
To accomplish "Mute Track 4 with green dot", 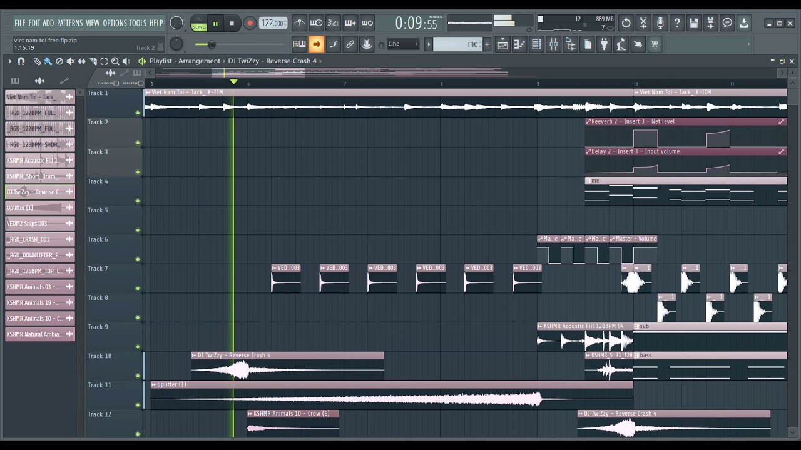I will click(138, 201).
